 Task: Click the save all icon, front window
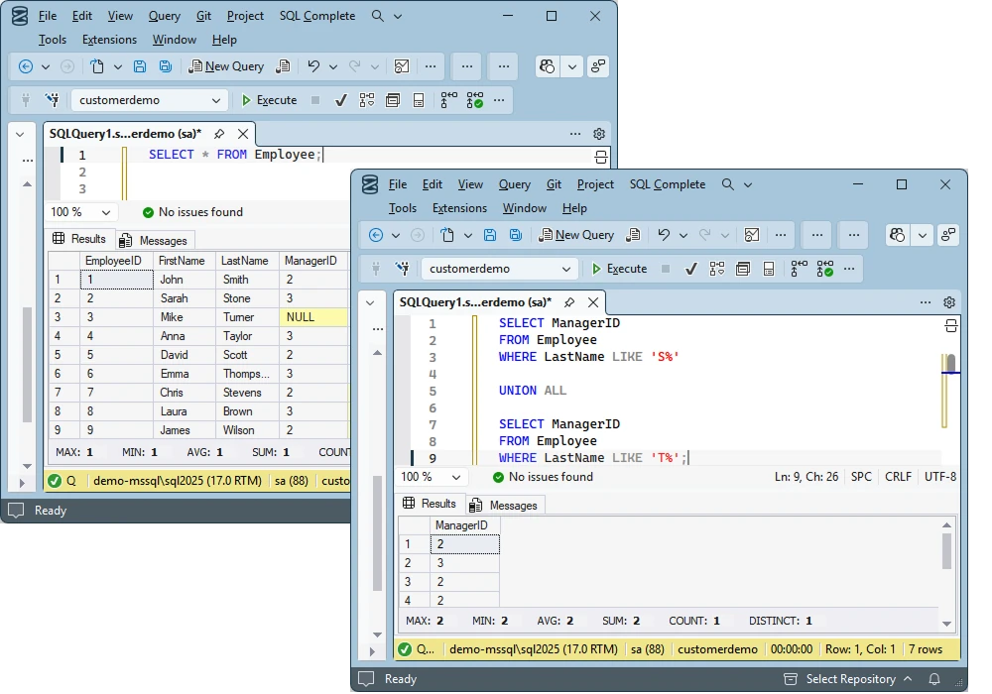coord(516,235)
